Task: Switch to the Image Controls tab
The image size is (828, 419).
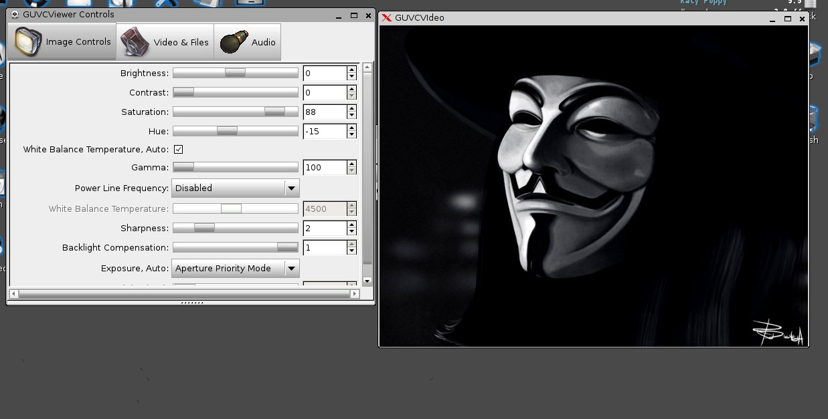Action: point(62,41)
